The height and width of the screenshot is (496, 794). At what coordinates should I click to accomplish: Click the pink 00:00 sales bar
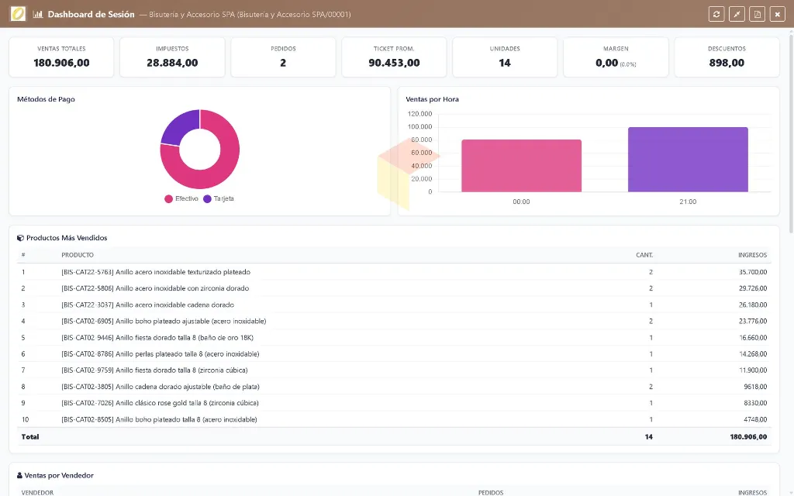click(521, 166)
